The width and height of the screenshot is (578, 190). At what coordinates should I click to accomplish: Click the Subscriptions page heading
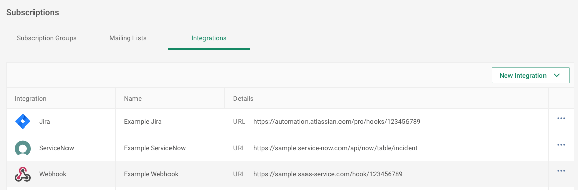click(x=33, y=12)
